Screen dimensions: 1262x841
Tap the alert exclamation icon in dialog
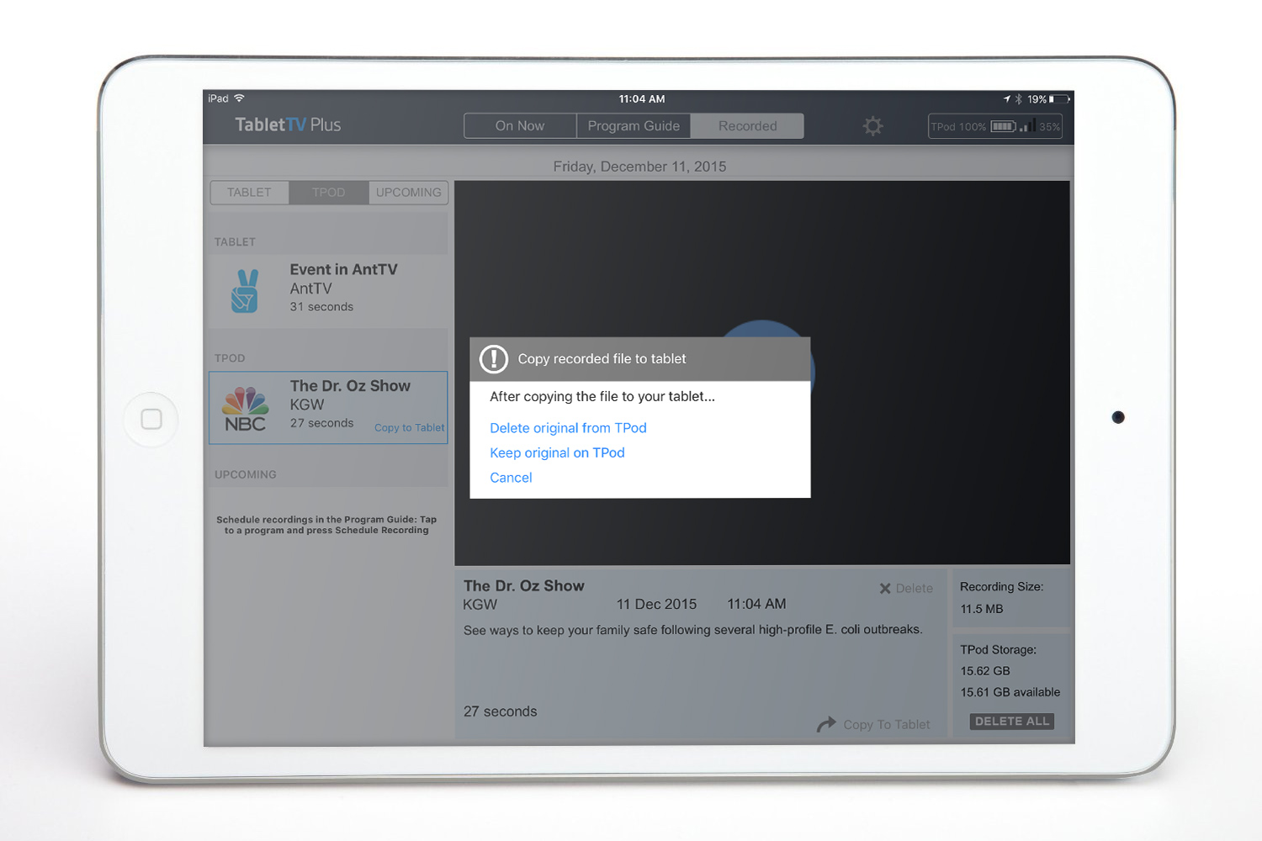(x=494, y=359)
